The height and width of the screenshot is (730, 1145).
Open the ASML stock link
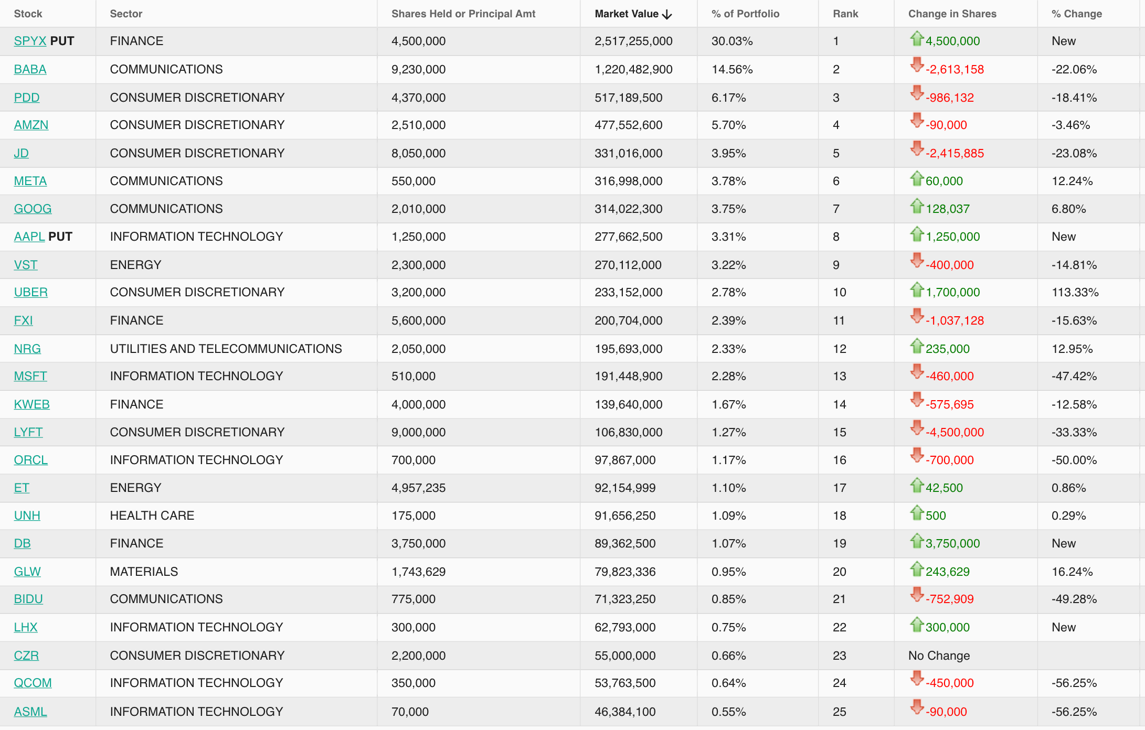point(30,712)
